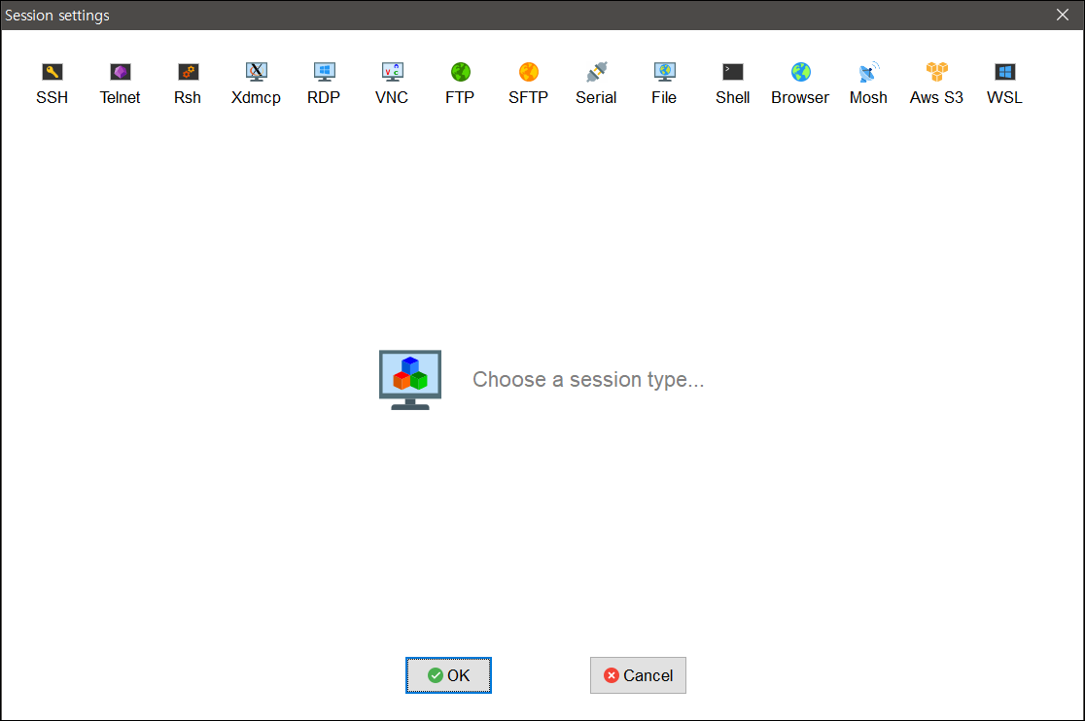Choose the SFTP session type
The height and width of the screenshot is (721, 1085).
coord(528,83)
